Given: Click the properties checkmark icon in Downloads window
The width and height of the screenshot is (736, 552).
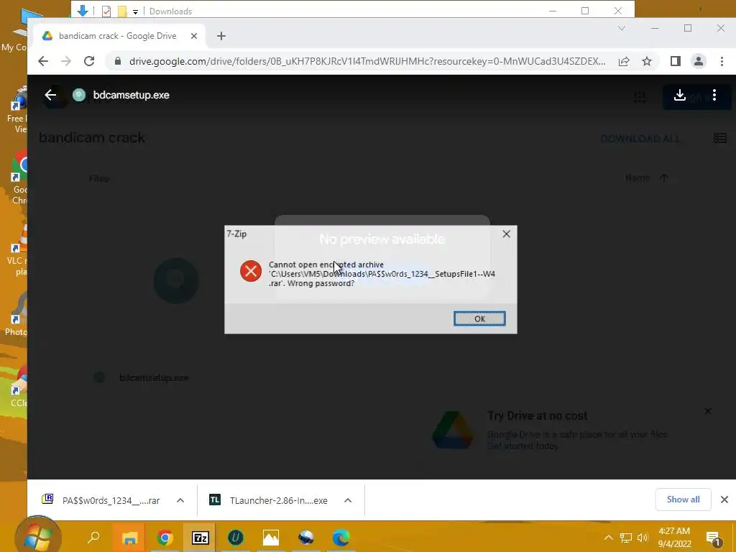Looking at the screenshot, I should click(106, 11).
